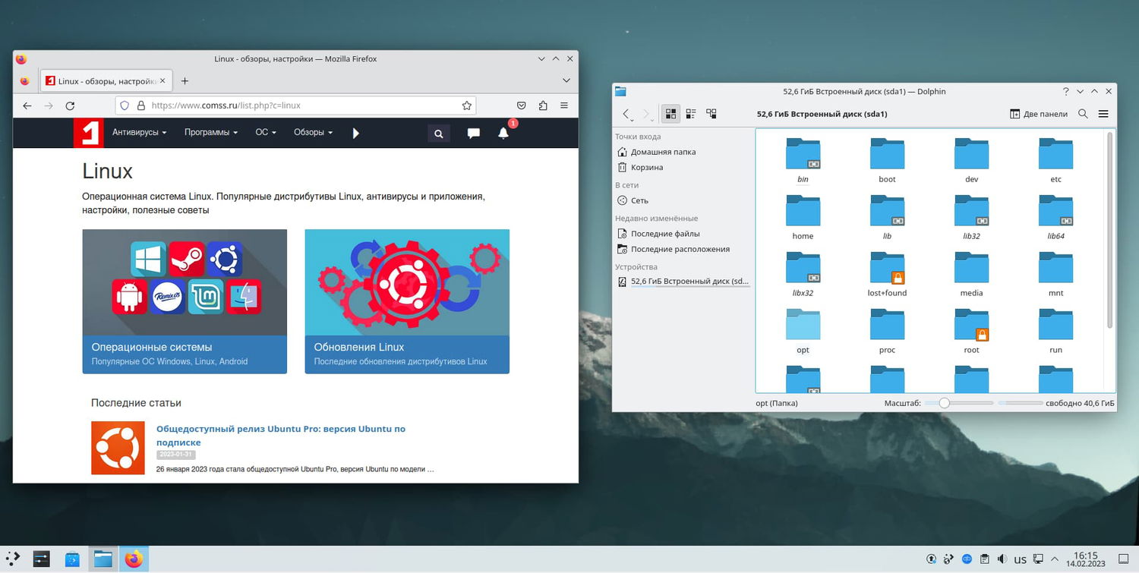Focus the comss.ru address bar
The width and height of the screenshot is (1139, 573).
tap(297, 105)
